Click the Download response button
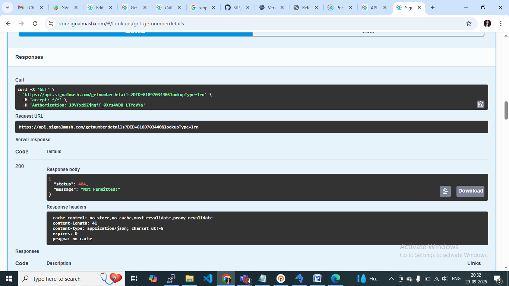Image resolution: width=509 pixels, height=286 pixels. pyautogui.click(x=470, y=191)
